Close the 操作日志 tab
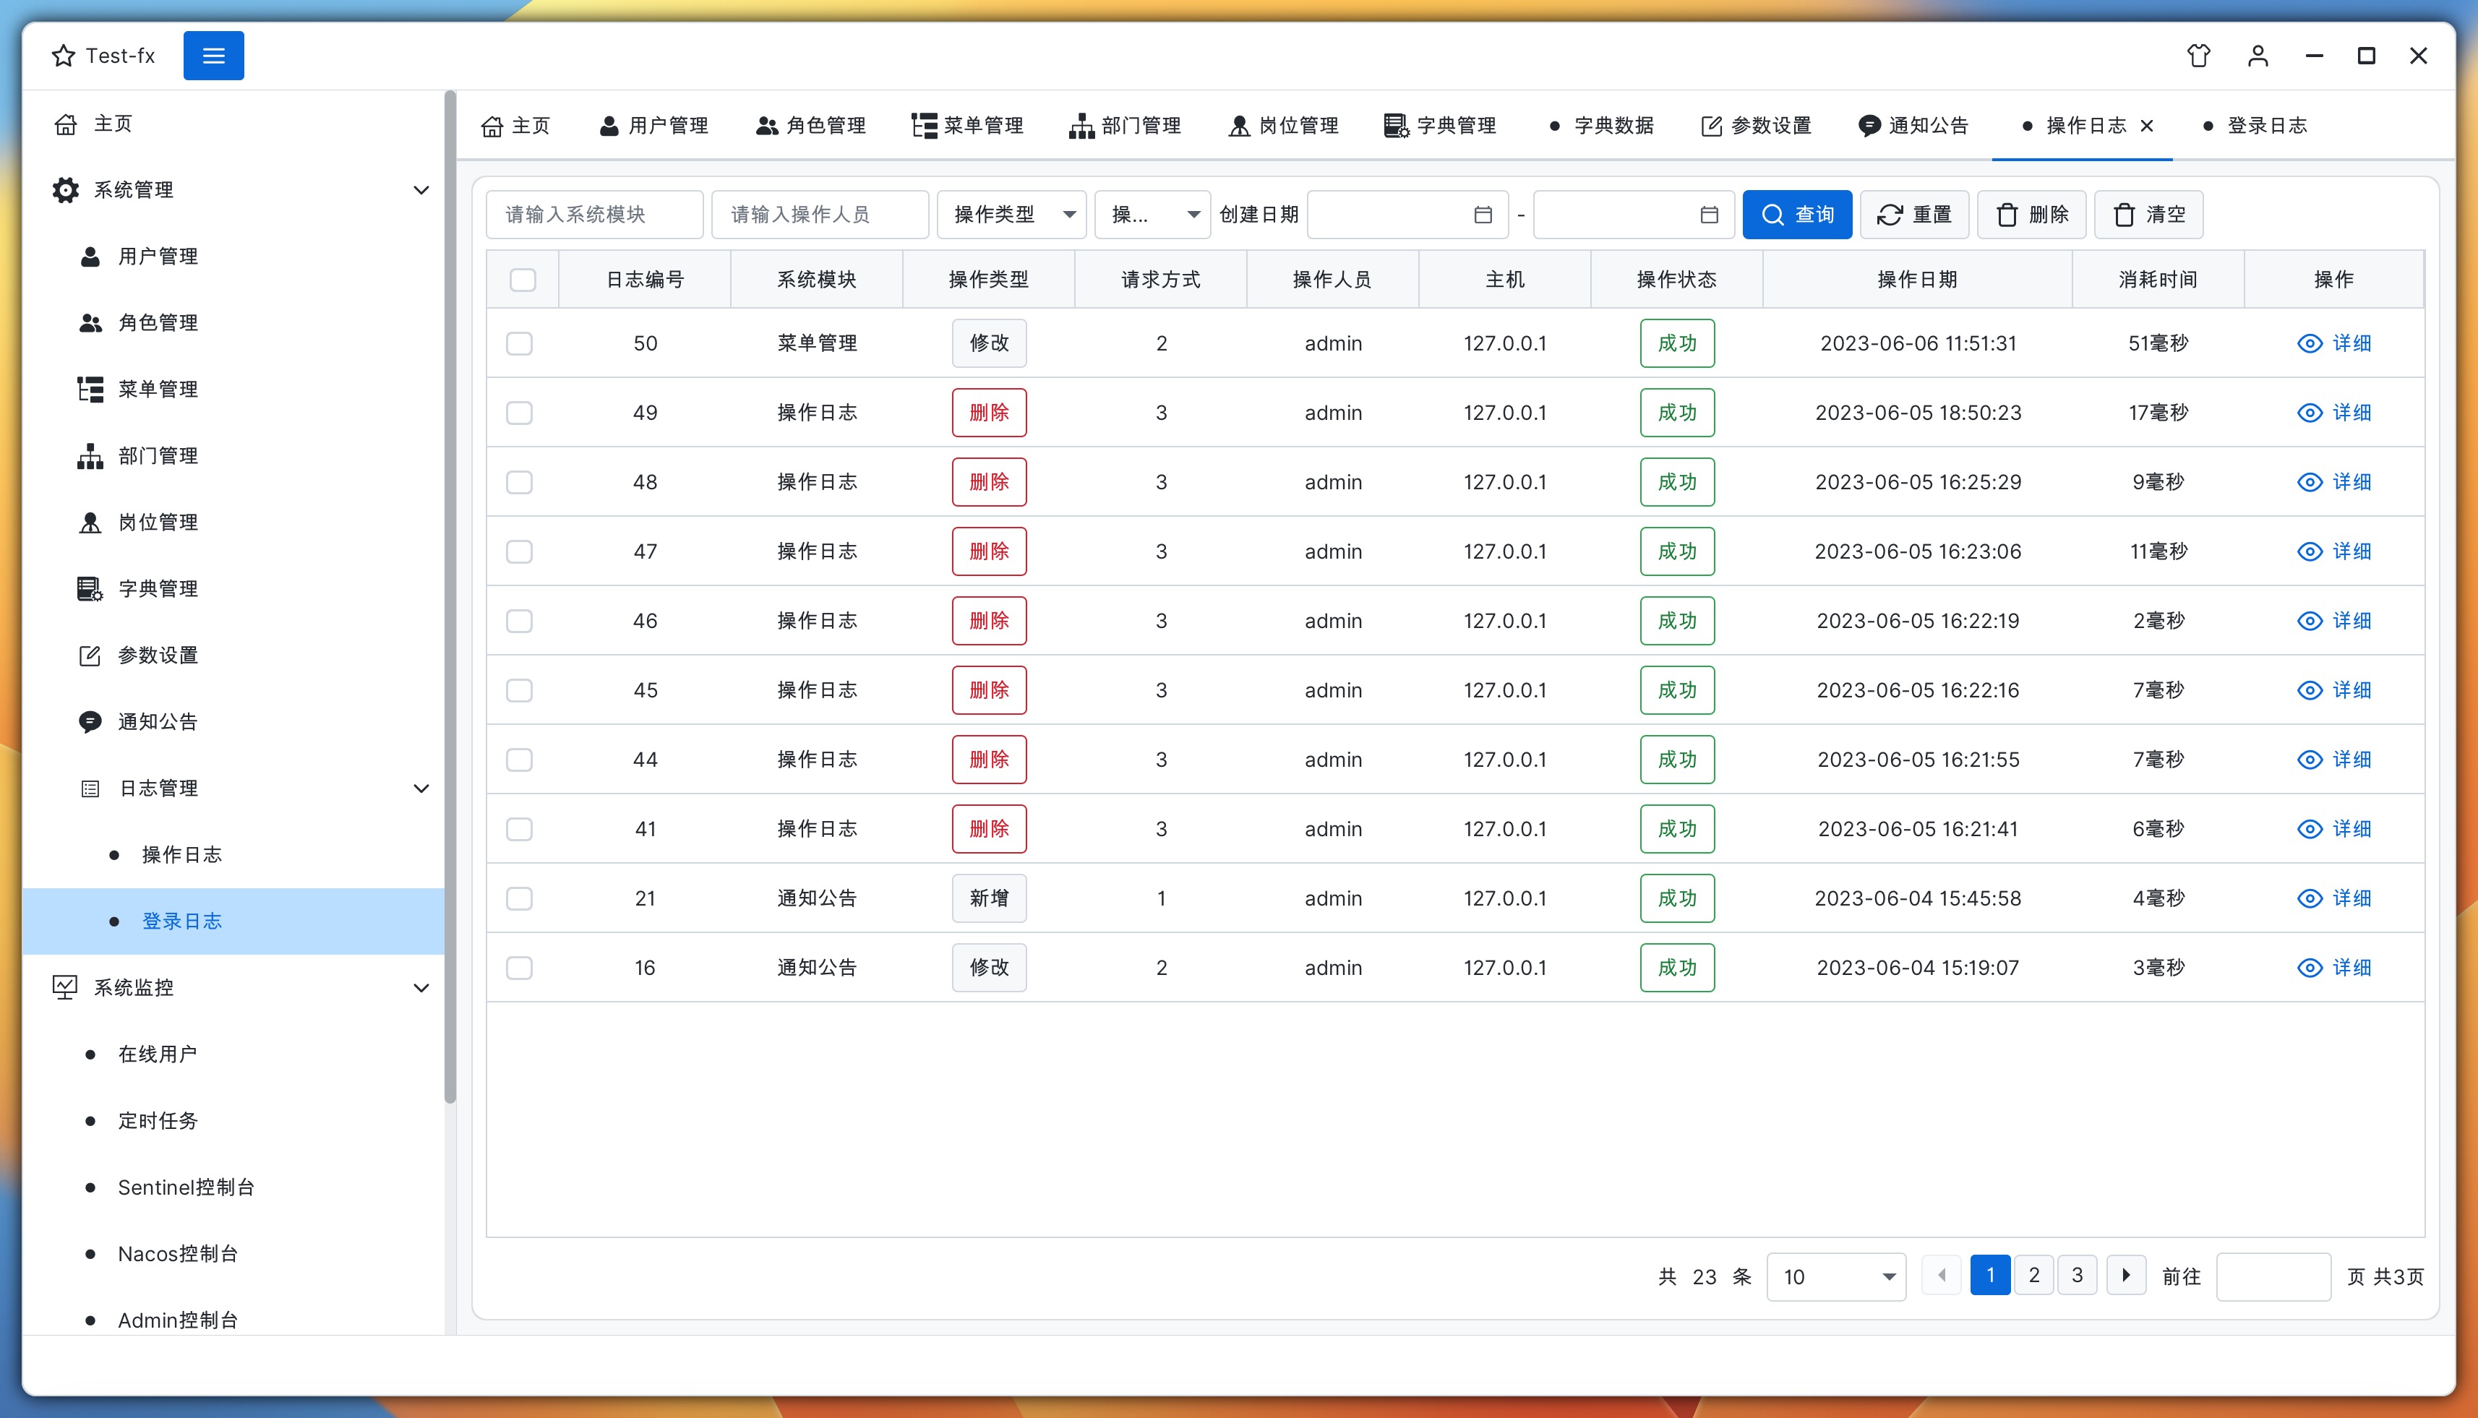 [x=2147, y=126]
